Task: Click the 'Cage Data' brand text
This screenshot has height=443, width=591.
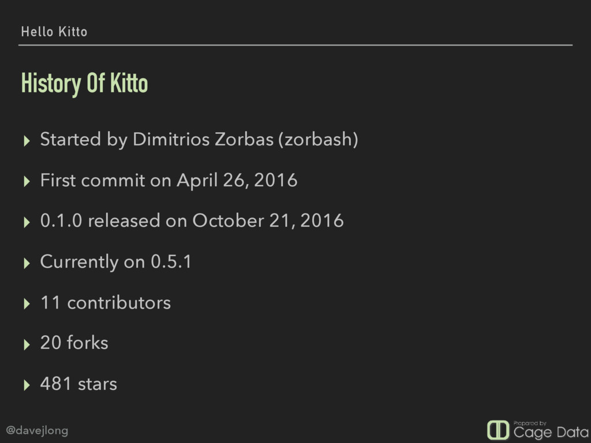Action: click(x=551, y=433)
